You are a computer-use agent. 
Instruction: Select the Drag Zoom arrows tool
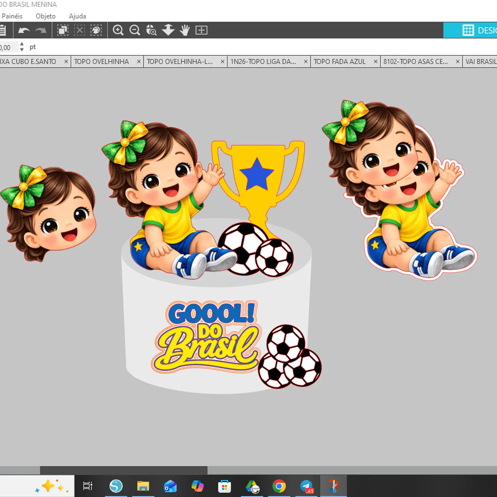coord(168,30)
